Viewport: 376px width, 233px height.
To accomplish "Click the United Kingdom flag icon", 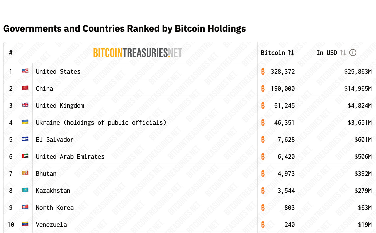I will coord(25,105).
